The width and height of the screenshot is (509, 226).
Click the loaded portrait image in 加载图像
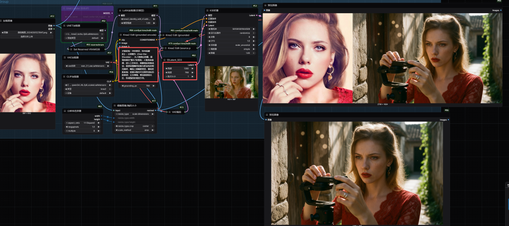(x=28, y=83)
